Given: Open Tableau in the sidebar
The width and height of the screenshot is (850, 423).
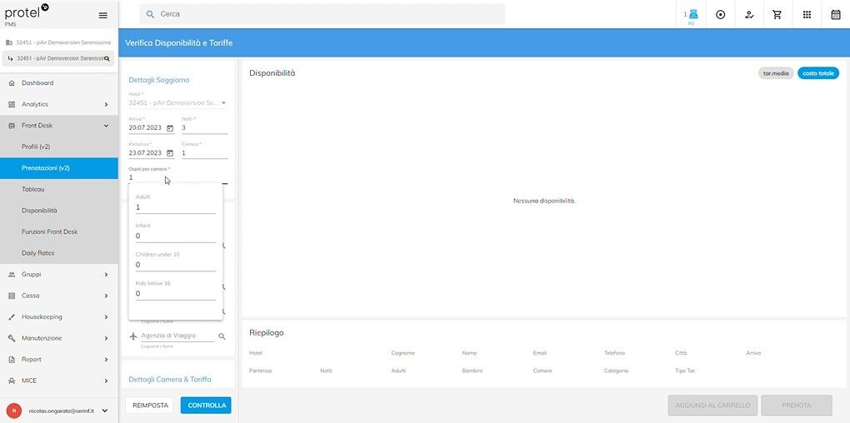Looking at the screenshot, I should pyautogui.click(x=33, y=189).
